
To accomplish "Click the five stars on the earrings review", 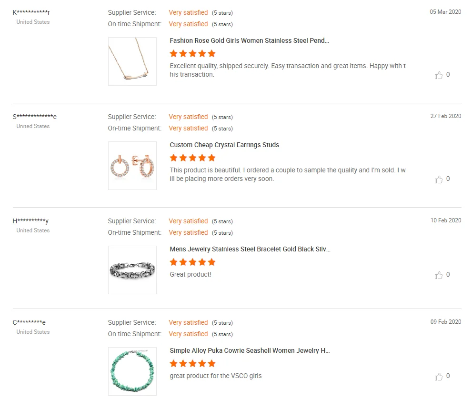I will click(192, 158).
